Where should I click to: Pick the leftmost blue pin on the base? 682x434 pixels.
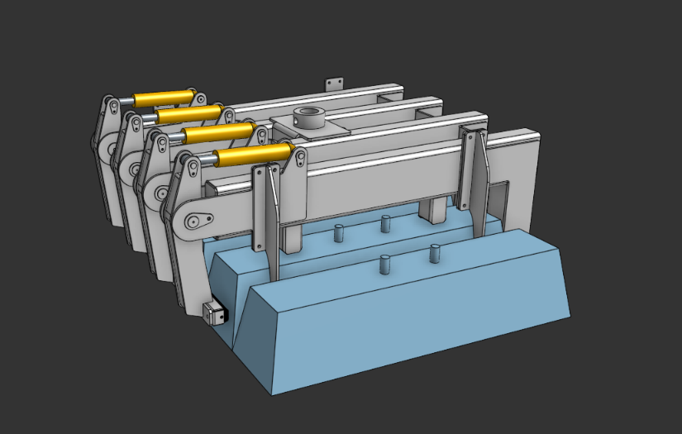point(339,233)
